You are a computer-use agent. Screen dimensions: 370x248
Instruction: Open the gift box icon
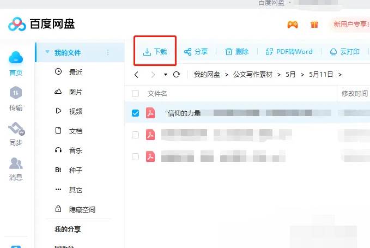314,25
